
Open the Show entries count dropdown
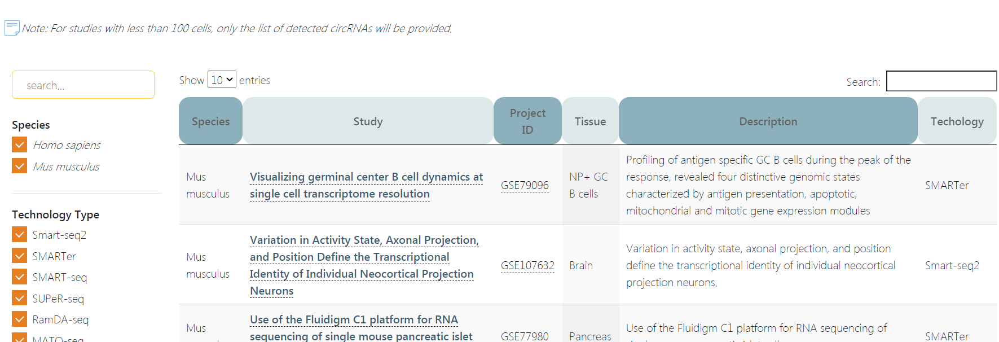click(222, 80)
